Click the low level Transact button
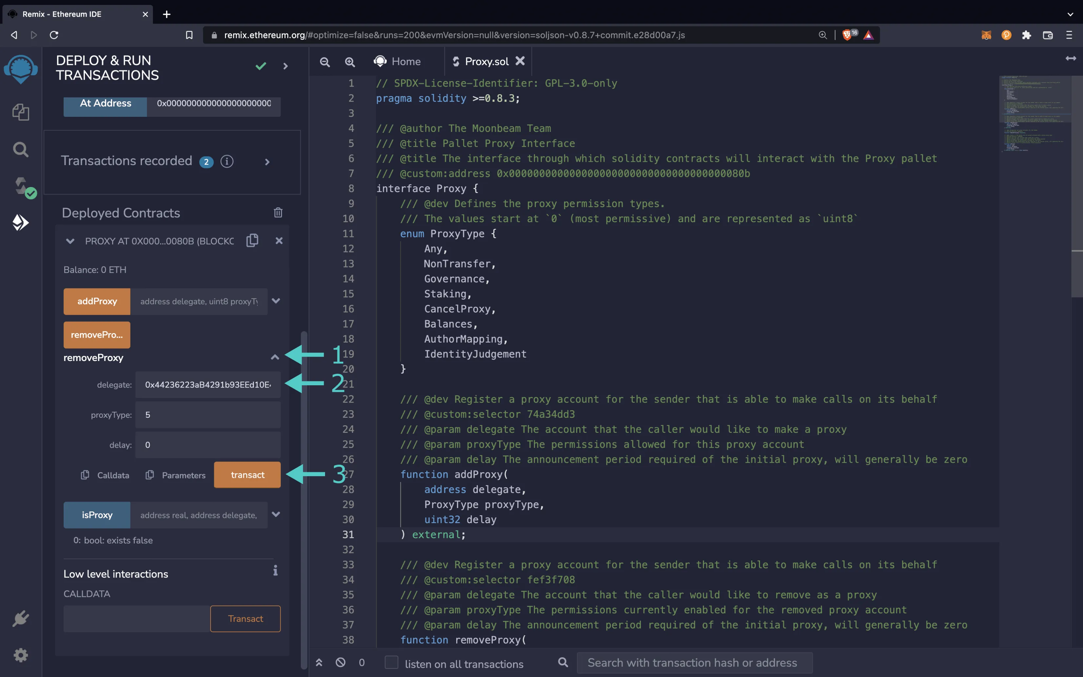 point(245,619)
